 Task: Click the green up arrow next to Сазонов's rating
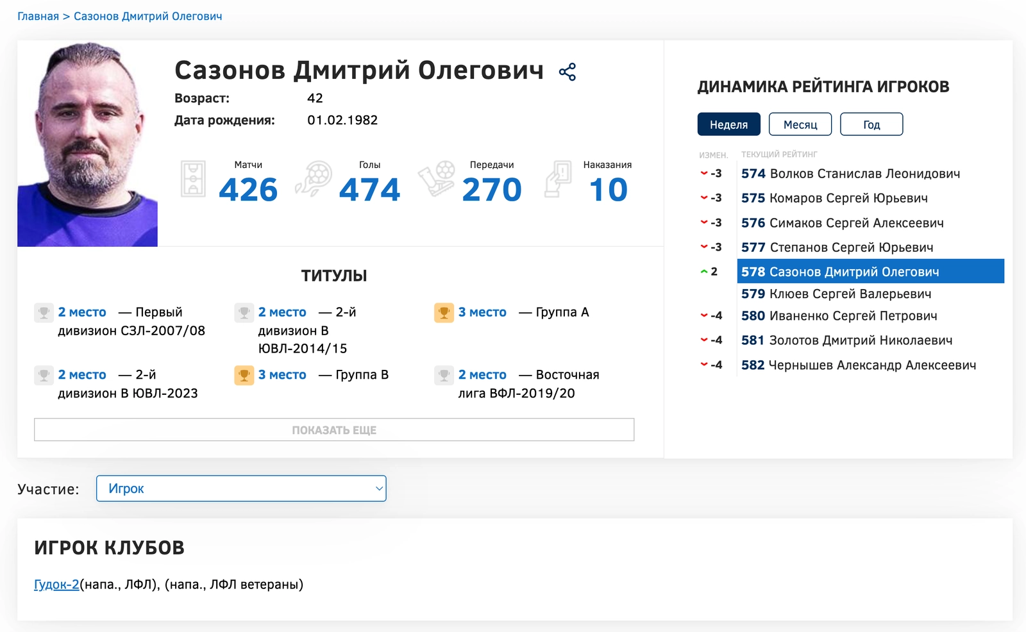[x=705, y=271]
